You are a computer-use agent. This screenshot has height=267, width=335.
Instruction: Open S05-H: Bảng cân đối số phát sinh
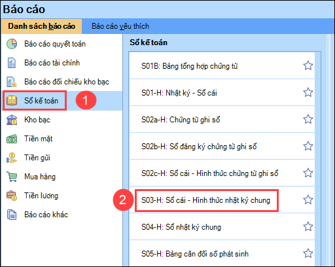(x=222, y=253)
